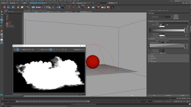This screenshot has height=107, width=191.
Task: Expand the Emission section
Action: (x=149, y=55)
